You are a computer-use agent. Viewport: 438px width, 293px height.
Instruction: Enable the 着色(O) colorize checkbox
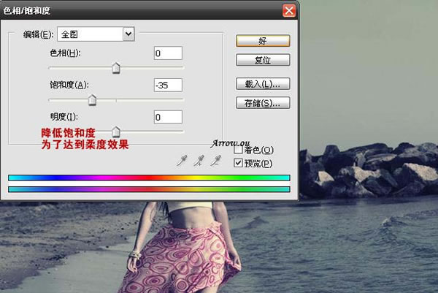pyautogui.click(x=238, y=150)
